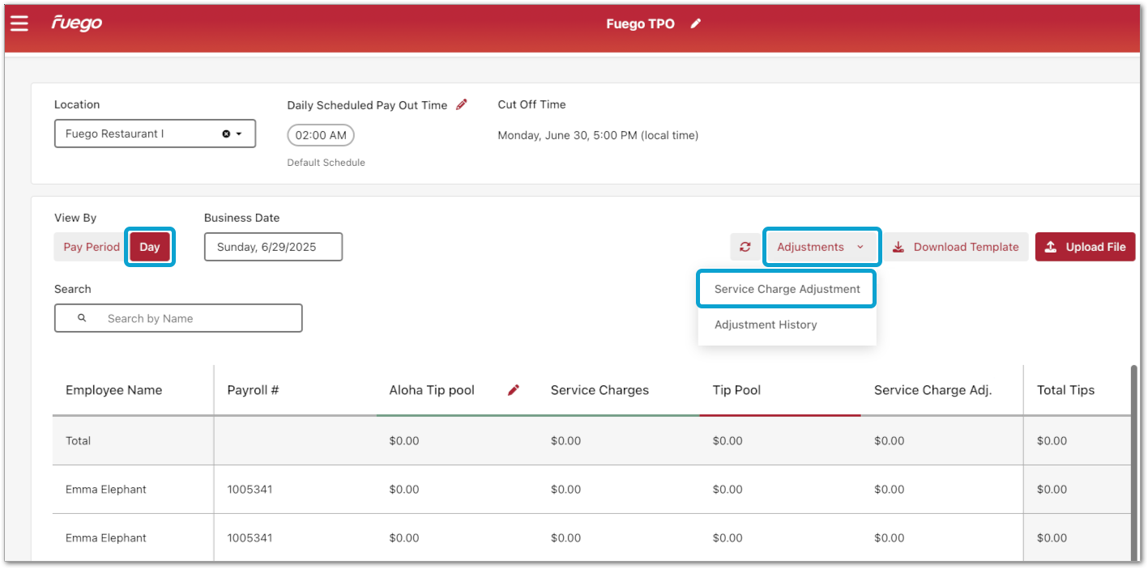Switch view to Day

(150, 247)
